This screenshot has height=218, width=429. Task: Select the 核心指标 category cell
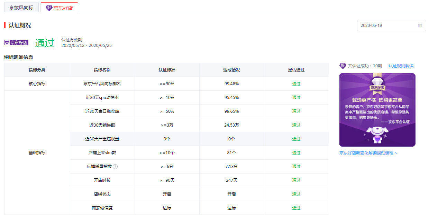click(37, 84)
